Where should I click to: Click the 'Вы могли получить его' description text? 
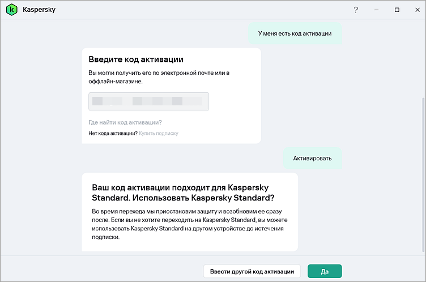click(159, 77)
